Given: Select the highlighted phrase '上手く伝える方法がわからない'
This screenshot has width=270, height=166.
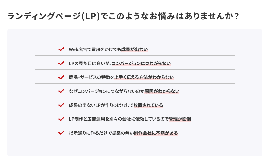Looking at the screenshot, I should point(144,77).
